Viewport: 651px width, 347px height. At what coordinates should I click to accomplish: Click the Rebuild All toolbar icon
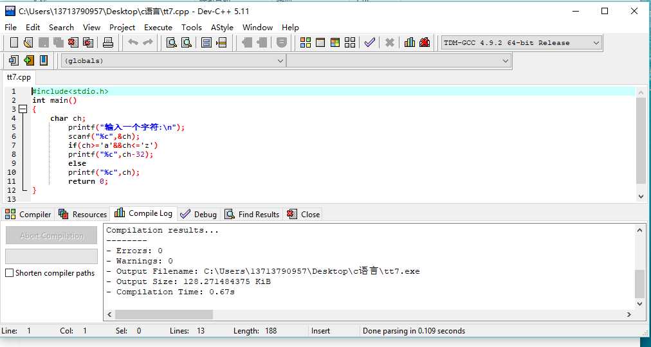[350, 42]
